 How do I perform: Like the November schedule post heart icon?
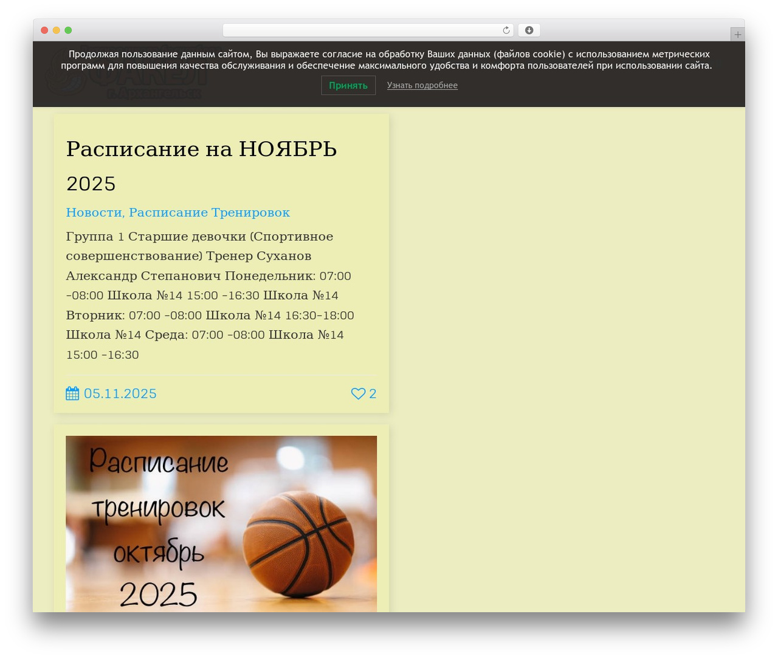(x=358, y=393)
